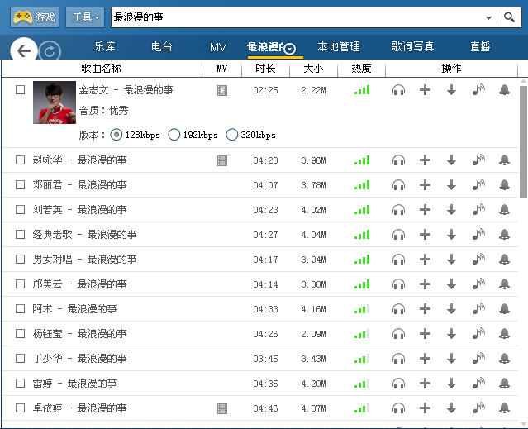
Task: Click the back arrow navigation button
Action: tap(24, 51)
